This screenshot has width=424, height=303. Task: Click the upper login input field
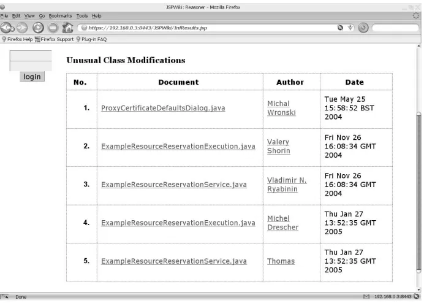point(31,56)
